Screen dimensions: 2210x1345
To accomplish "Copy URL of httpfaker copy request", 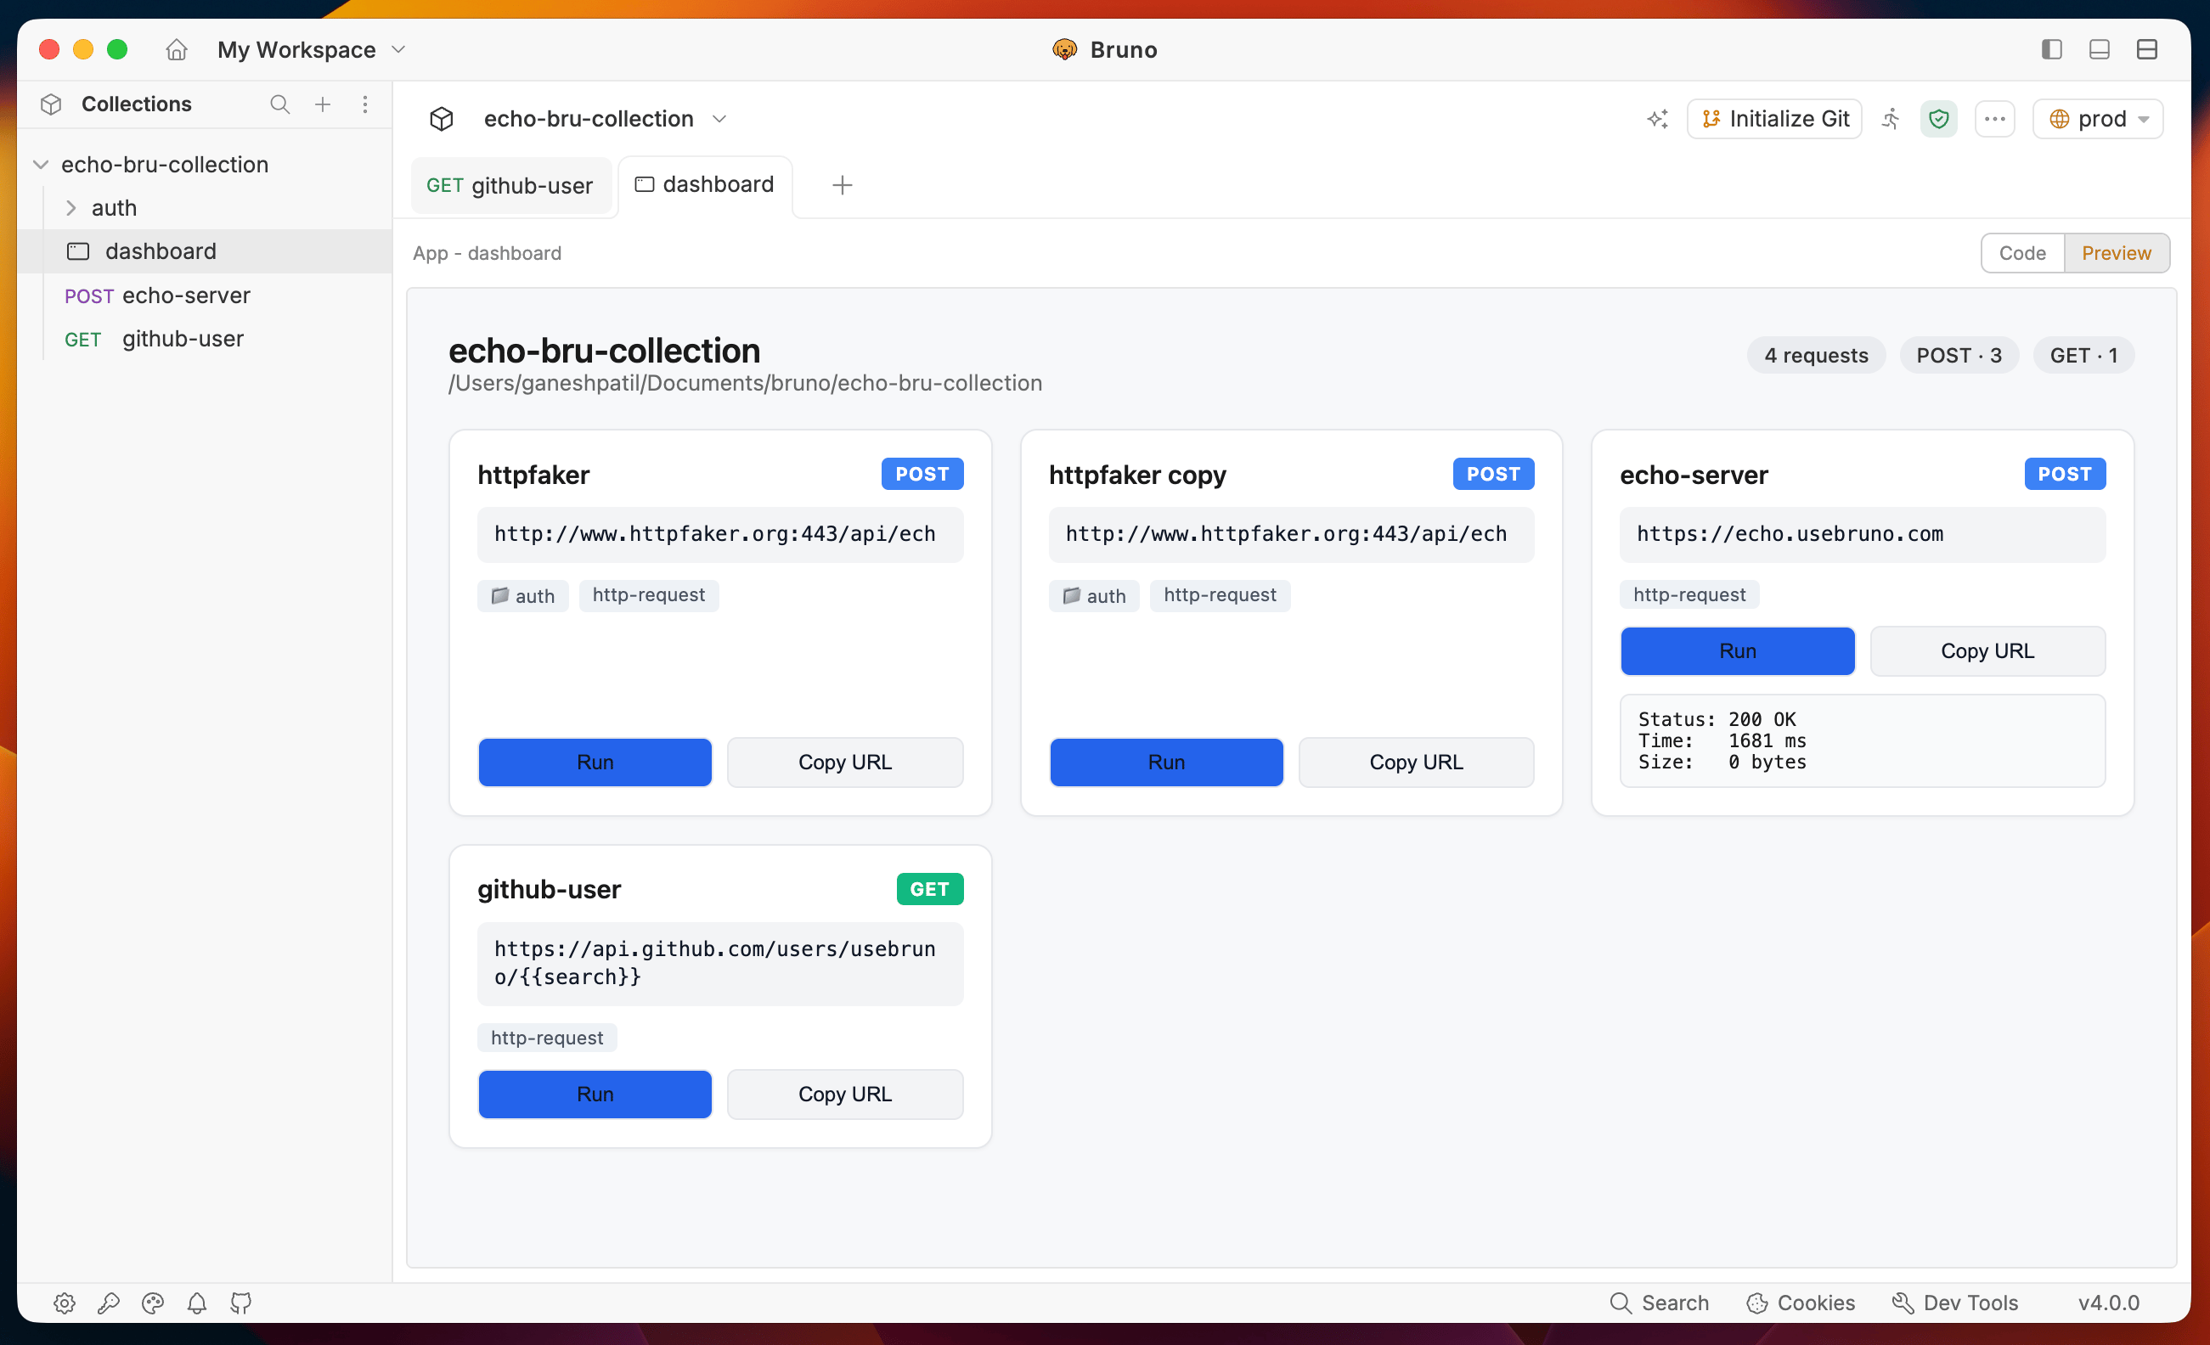I will (1415, 763).
